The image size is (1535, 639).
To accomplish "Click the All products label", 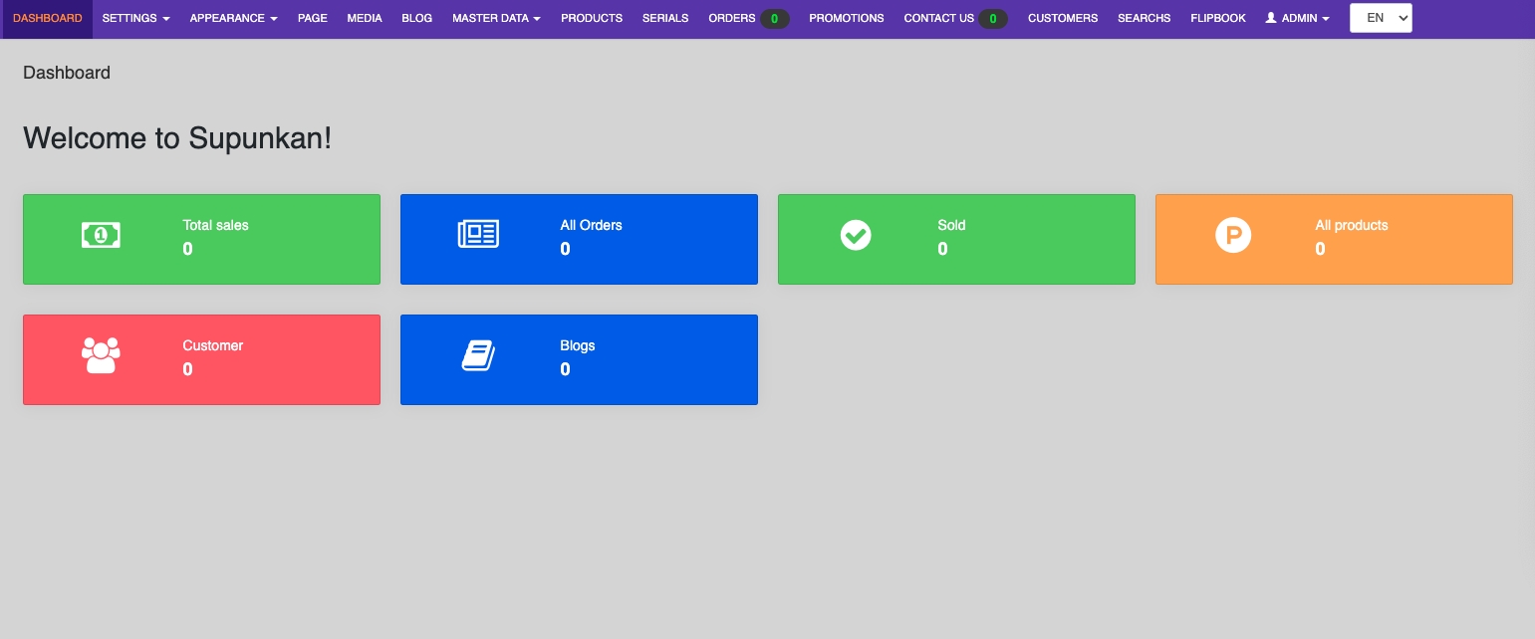I will tap(1352, 225).
